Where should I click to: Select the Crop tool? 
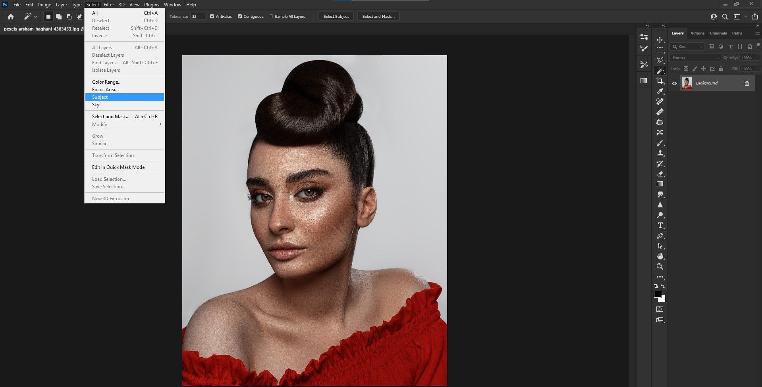point(660,81)
